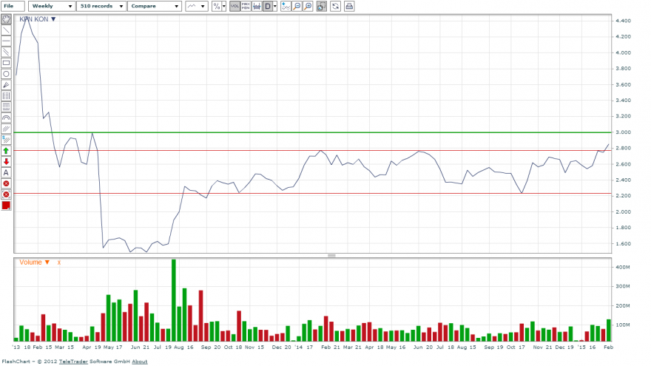
Task: Click the framed red X delete-all tool
Action: [x=6, y=194]
